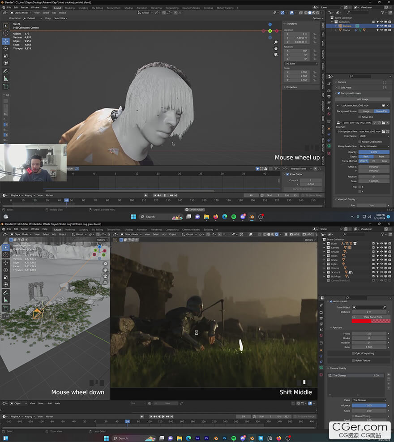This screenshot has height=442, width=394.
Task: Select the Scale tool in top Blender window
Action: pos(6,56)
